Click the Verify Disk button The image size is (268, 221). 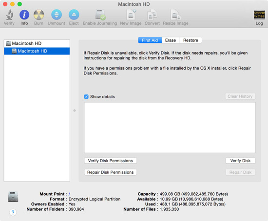tap(241, 161)
